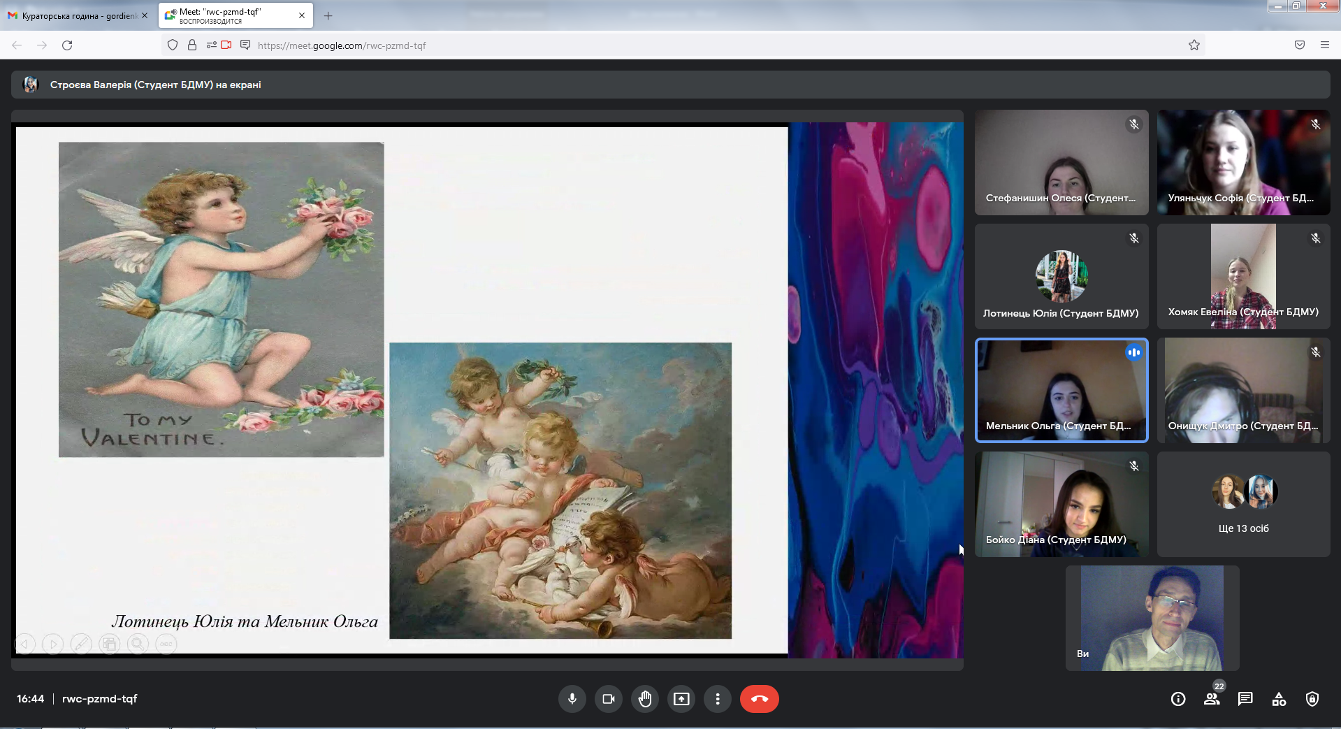Click muted mic icon on Онищук Дмитро tile
Screen dimensions: 1341x729
tap(1316, 352)
